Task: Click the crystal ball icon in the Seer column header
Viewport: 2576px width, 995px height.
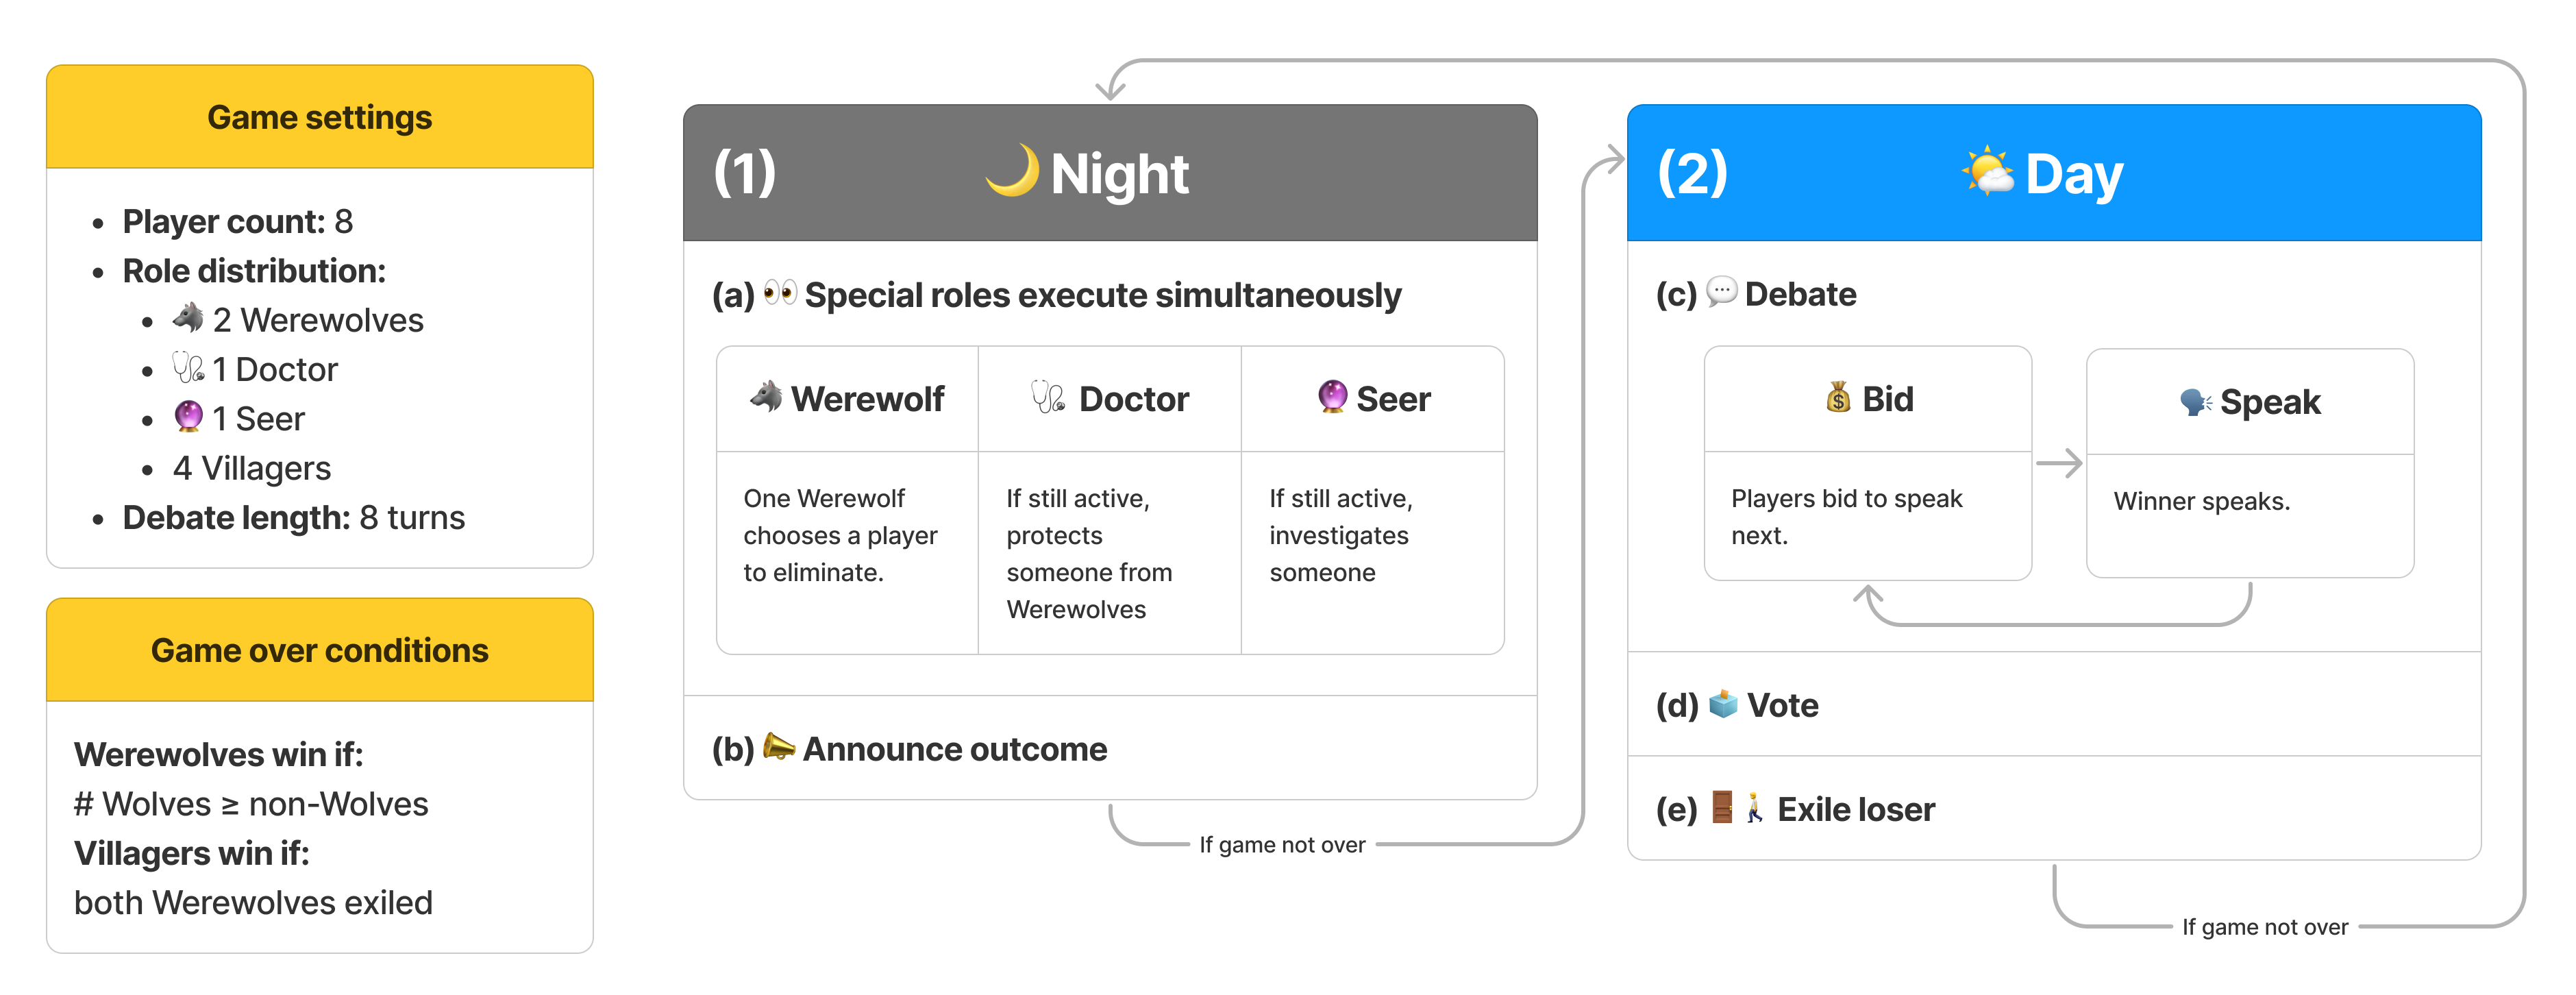Action: (1332, 397)
